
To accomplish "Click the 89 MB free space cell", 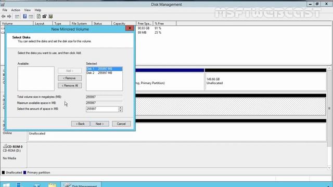I will [142, 33].
